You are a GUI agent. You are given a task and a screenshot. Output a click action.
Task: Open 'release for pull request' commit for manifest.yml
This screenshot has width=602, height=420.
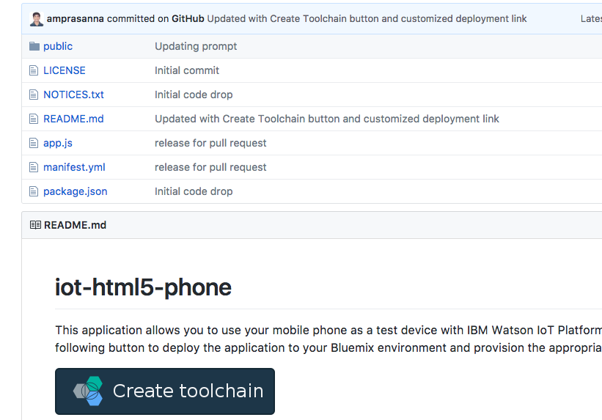pyautogui.click(x=210, y=167)
